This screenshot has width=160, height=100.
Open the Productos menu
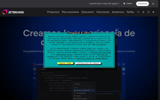click(x=53, y=12)
